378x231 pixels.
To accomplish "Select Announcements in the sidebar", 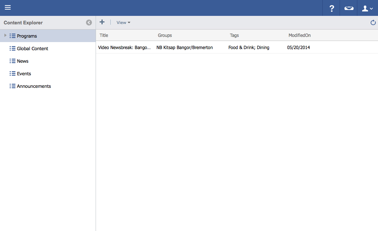I will click(x=34, y=86).
